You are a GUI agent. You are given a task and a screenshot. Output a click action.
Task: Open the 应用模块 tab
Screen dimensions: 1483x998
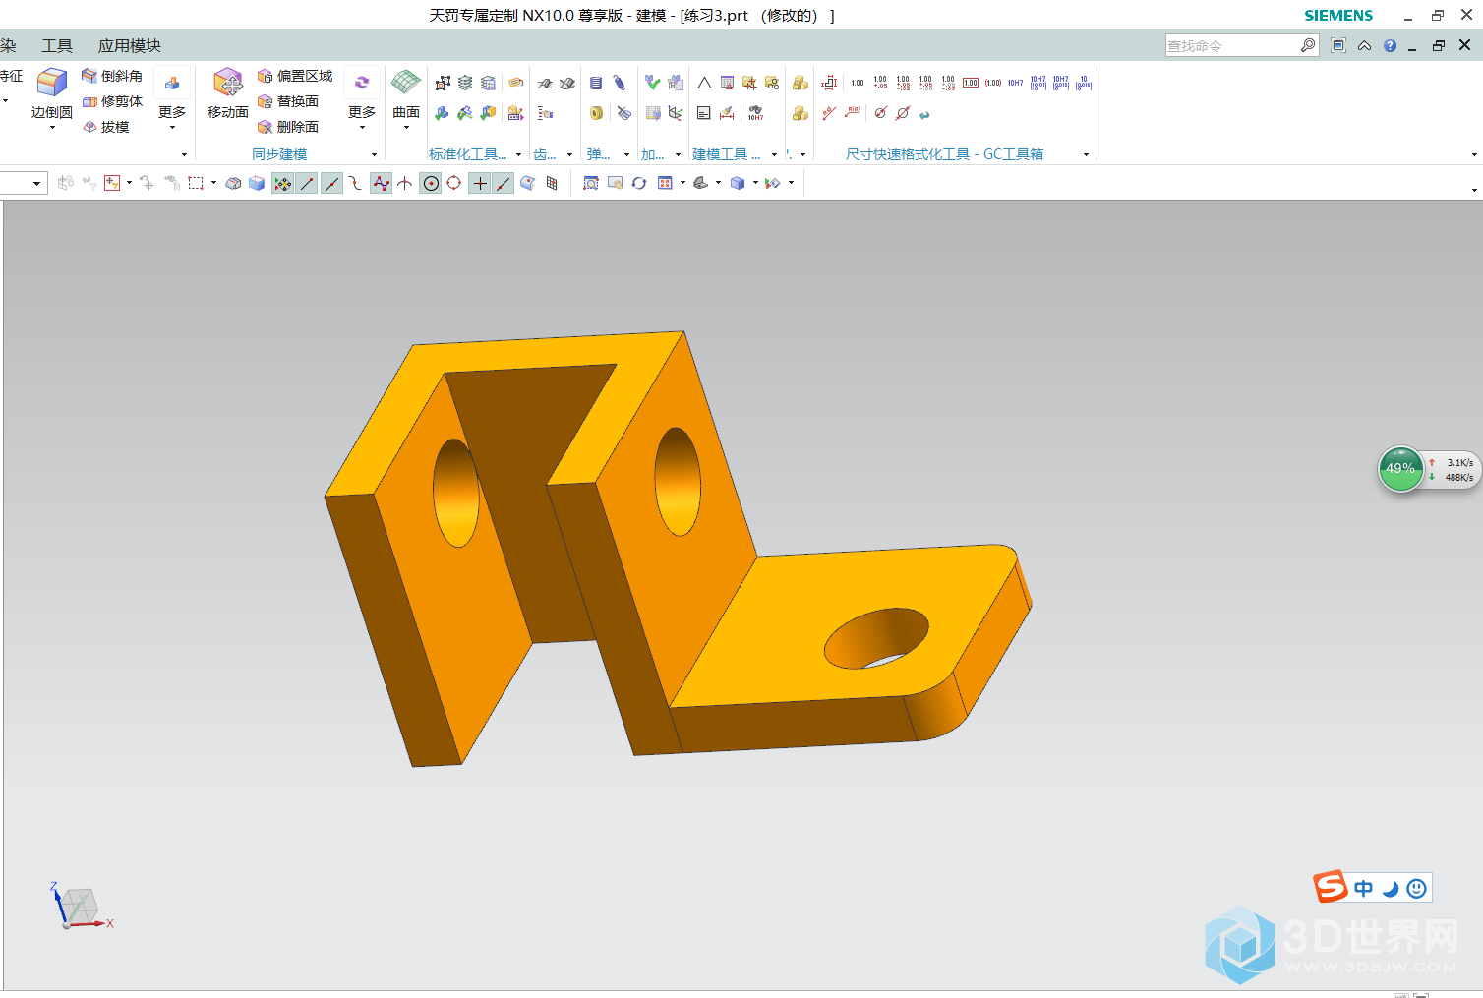coord(129,46)
